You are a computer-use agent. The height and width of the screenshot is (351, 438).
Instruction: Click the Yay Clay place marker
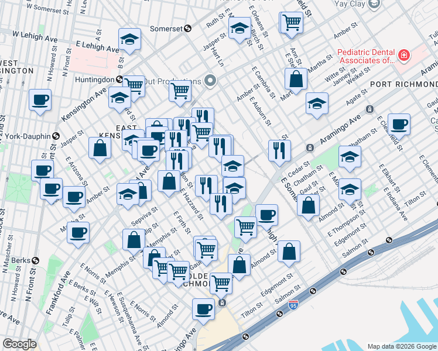pyautogui.click(x=374, y=4)
